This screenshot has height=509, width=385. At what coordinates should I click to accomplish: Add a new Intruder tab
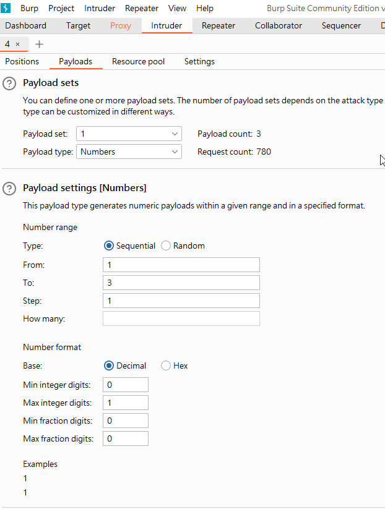pos(39,44)
